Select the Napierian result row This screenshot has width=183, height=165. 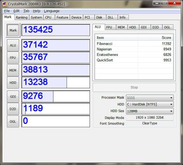click(134, 49)
